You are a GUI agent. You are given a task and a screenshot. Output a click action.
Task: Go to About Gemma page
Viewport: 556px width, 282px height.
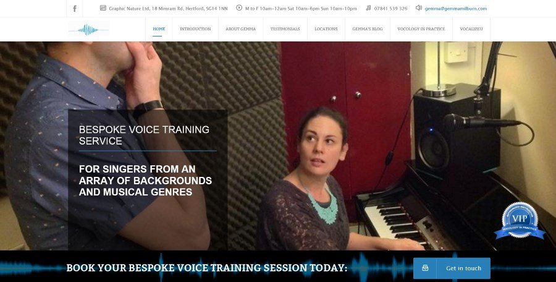[240, 29]
